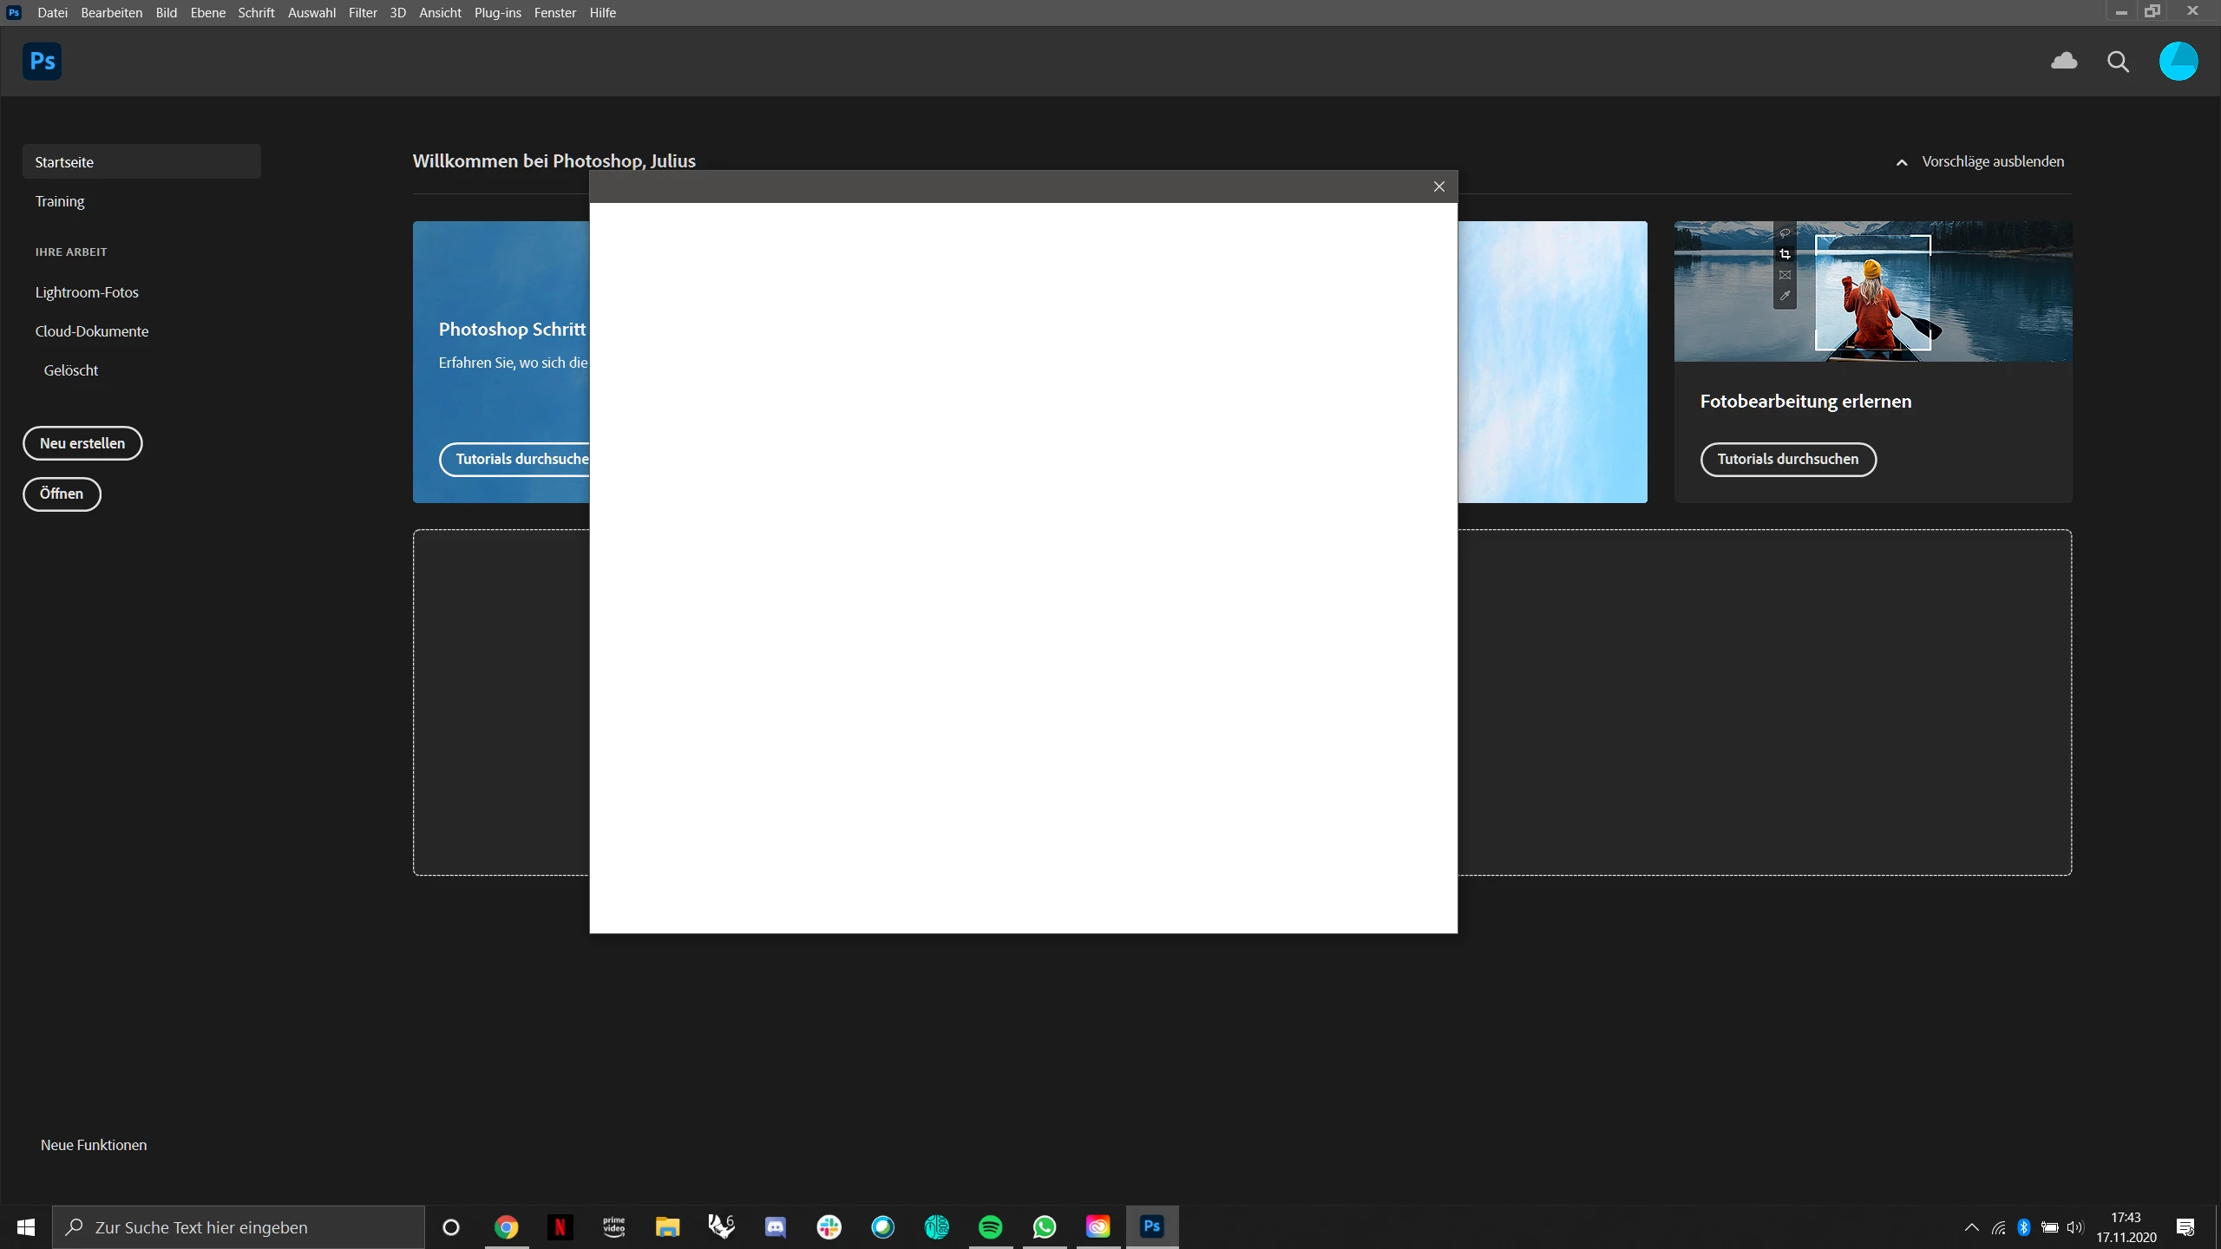The height and width of the screenshot is (1249, 2221).
Task: Open the Fenster menu
Action: pos(555,12)
